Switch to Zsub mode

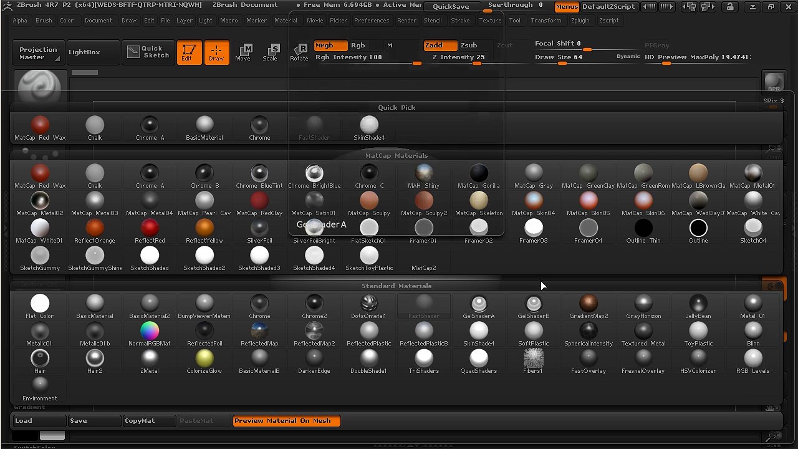coord(469,46)
